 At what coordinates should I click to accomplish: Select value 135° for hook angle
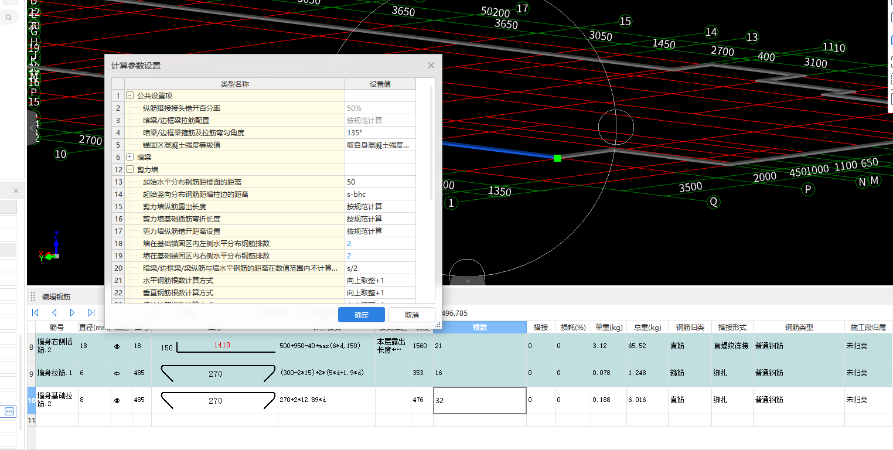[x=380, y=132]
